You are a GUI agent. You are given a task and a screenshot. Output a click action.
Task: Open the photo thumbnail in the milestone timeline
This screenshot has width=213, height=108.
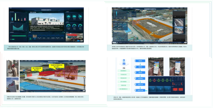point(35,36)
